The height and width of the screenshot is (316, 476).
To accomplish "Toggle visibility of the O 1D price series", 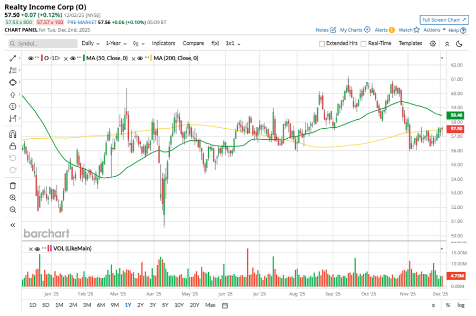I will point(31,59).
